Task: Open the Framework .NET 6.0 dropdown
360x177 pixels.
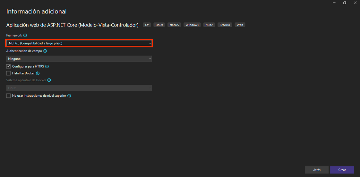Action: [x=79, y=43]
